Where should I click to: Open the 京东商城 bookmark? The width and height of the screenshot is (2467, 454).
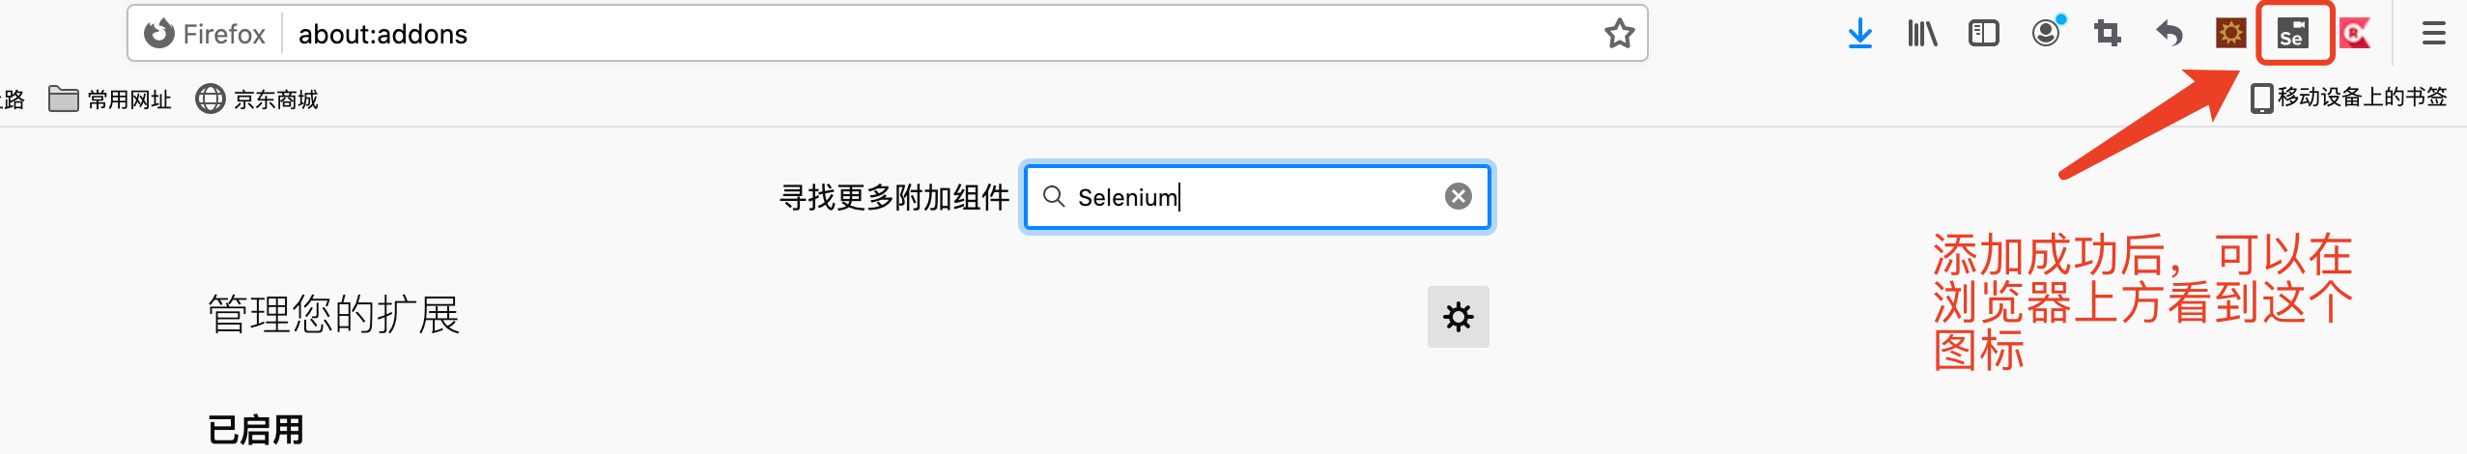coord(257,99)
